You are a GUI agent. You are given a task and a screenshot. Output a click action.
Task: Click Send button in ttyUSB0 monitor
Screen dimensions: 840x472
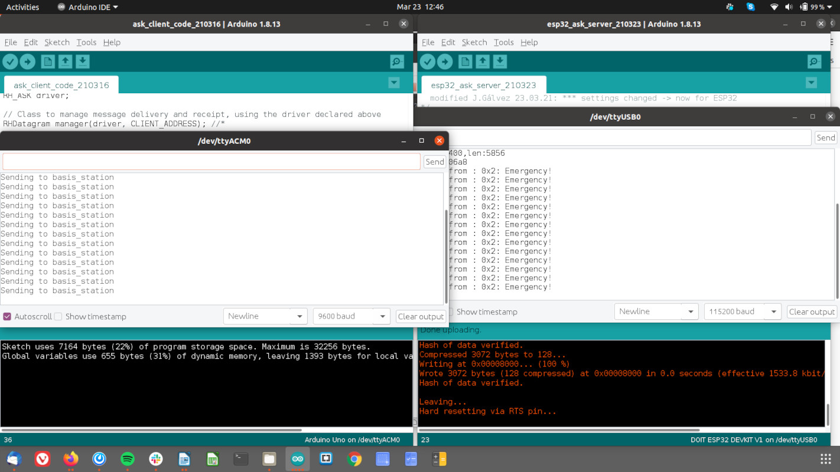click(826, 137)
